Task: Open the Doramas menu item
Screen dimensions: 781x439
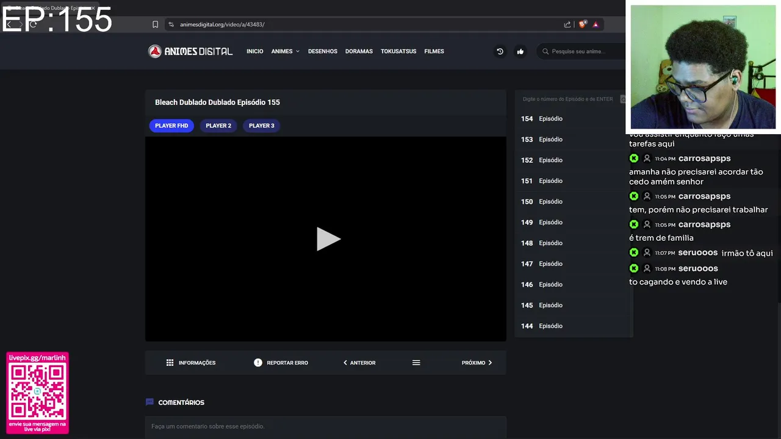Action: coord(359,51)
